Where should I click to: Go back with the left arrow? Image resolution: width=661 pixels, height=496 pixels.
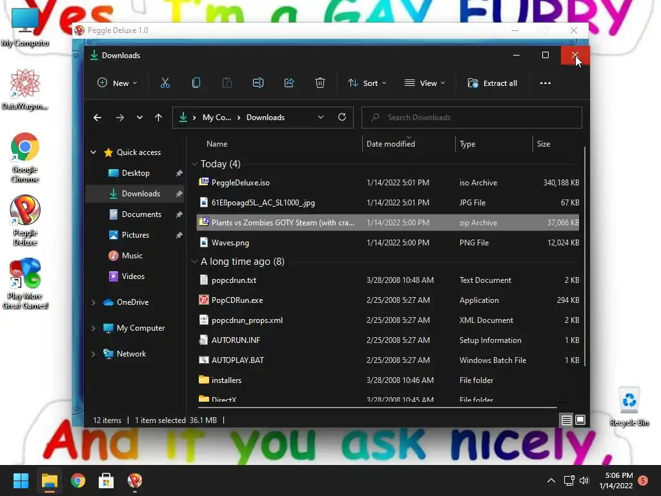[x=97, y=118]
